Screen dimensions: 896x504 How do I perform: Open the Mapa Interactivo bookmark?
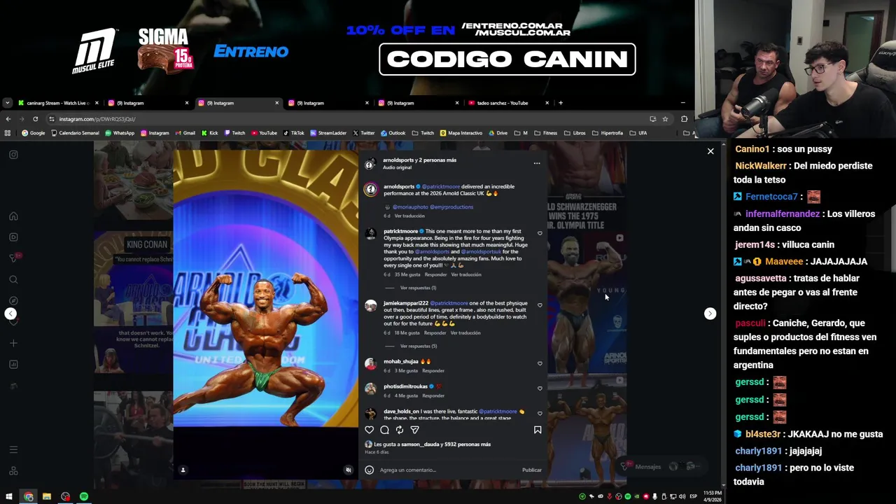point(461,133)
